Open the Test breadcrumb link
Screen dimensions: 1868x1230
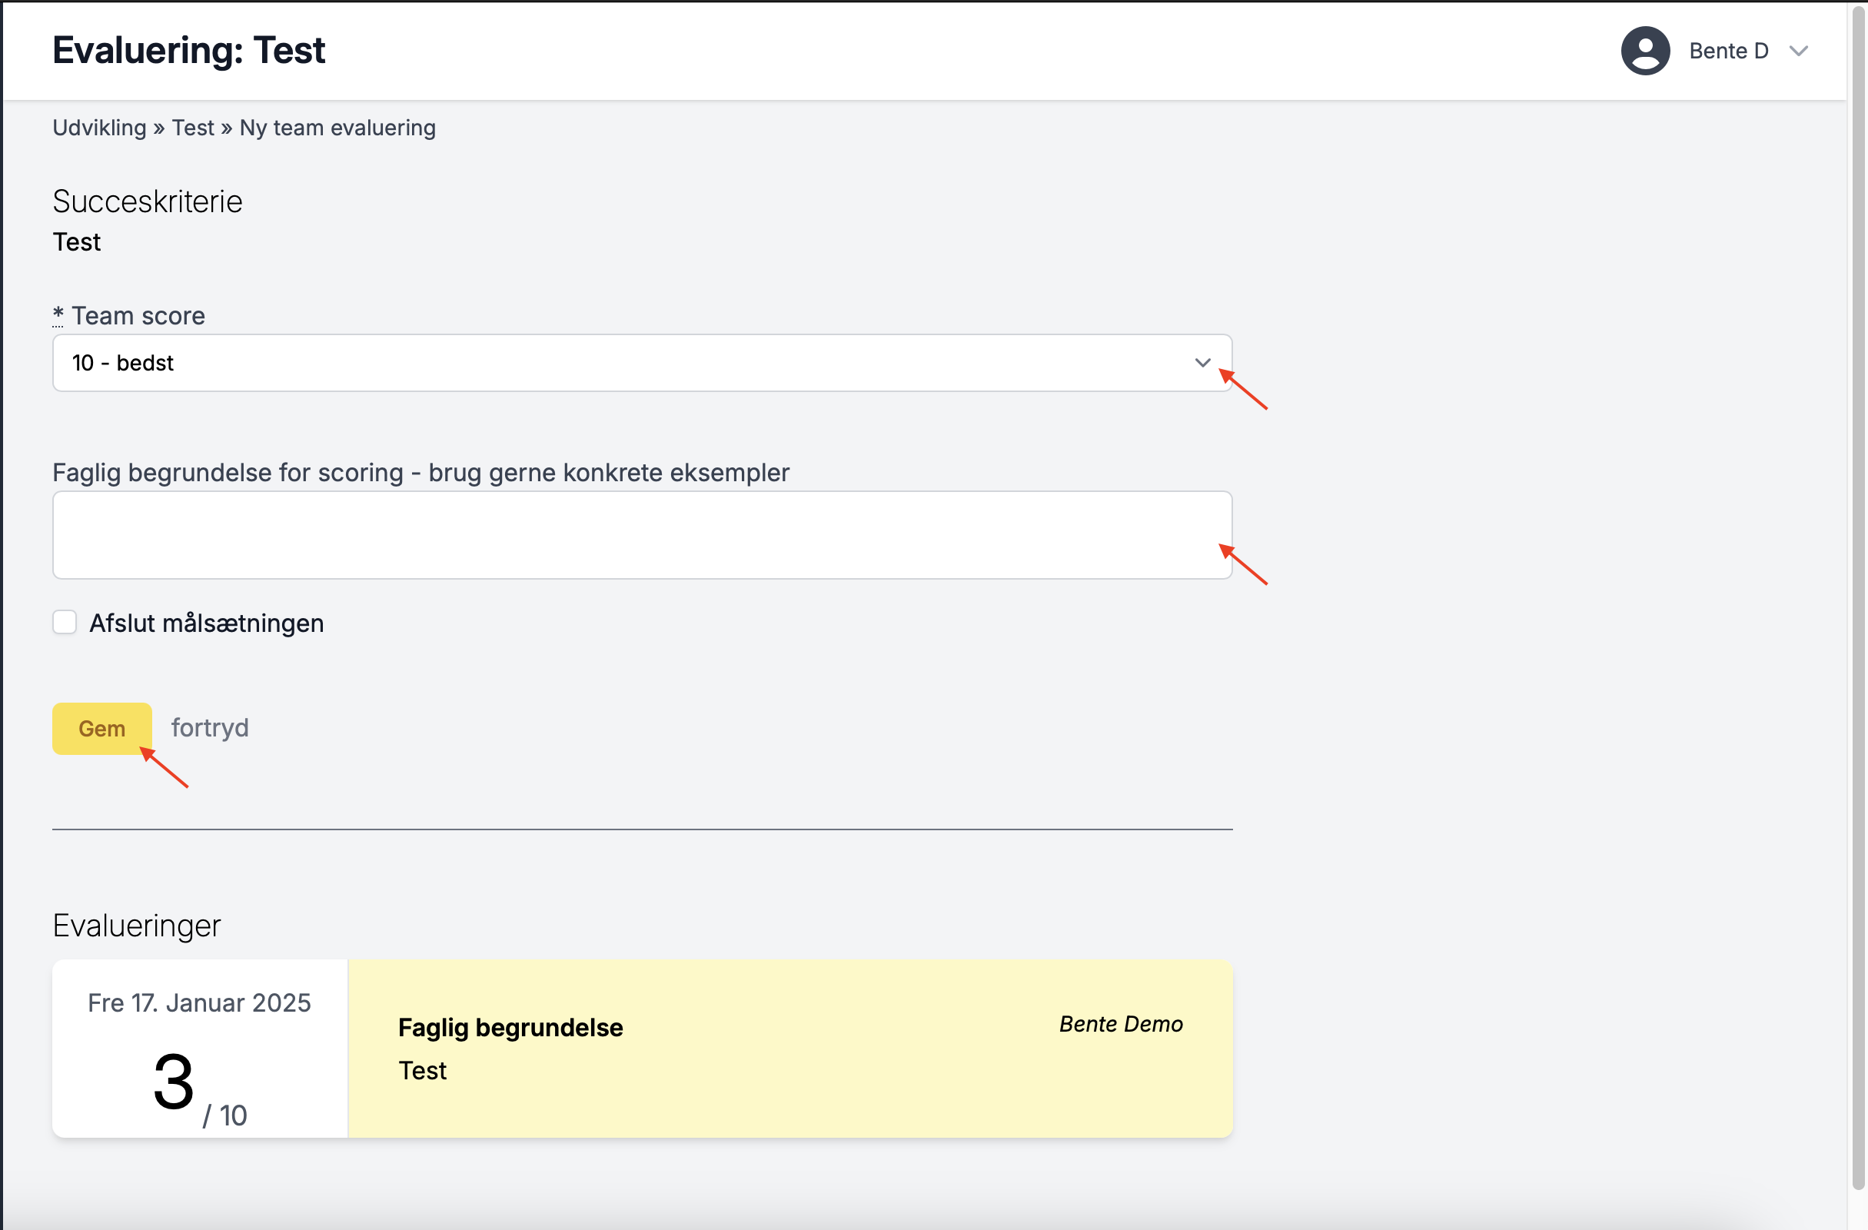pos(193,127)
